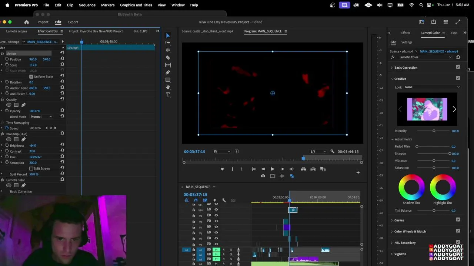Toggle animation stopwatch for Scale

pyautogui.click(x=7, y=65)
